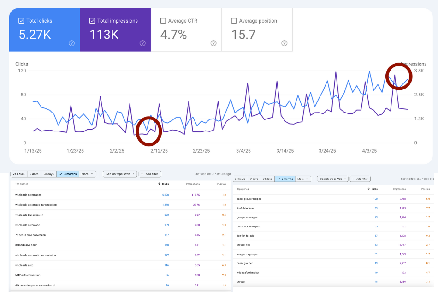
Task: Click the circled peak on the chart
Action: coord(398,77)
